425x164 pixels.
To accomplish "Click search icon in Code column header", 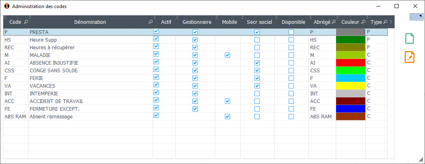I will coord(26,22).
